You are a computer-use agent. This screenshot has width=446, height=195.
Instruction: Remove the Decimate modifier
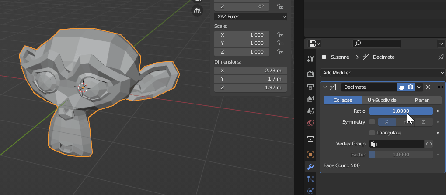point(428,87)
